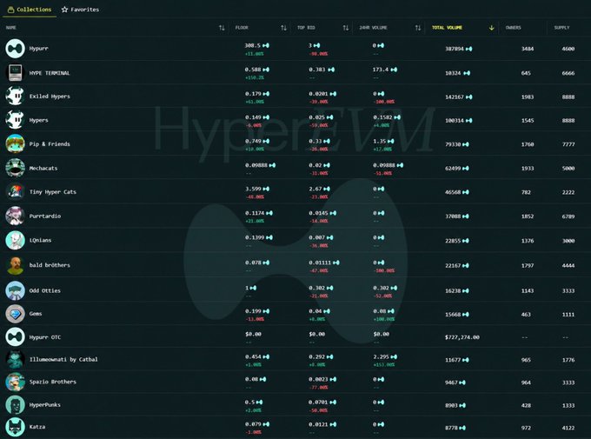Screen dimensions: 591x439
Task: Sort by Floor price arrows
Action: tap(283, 28)
